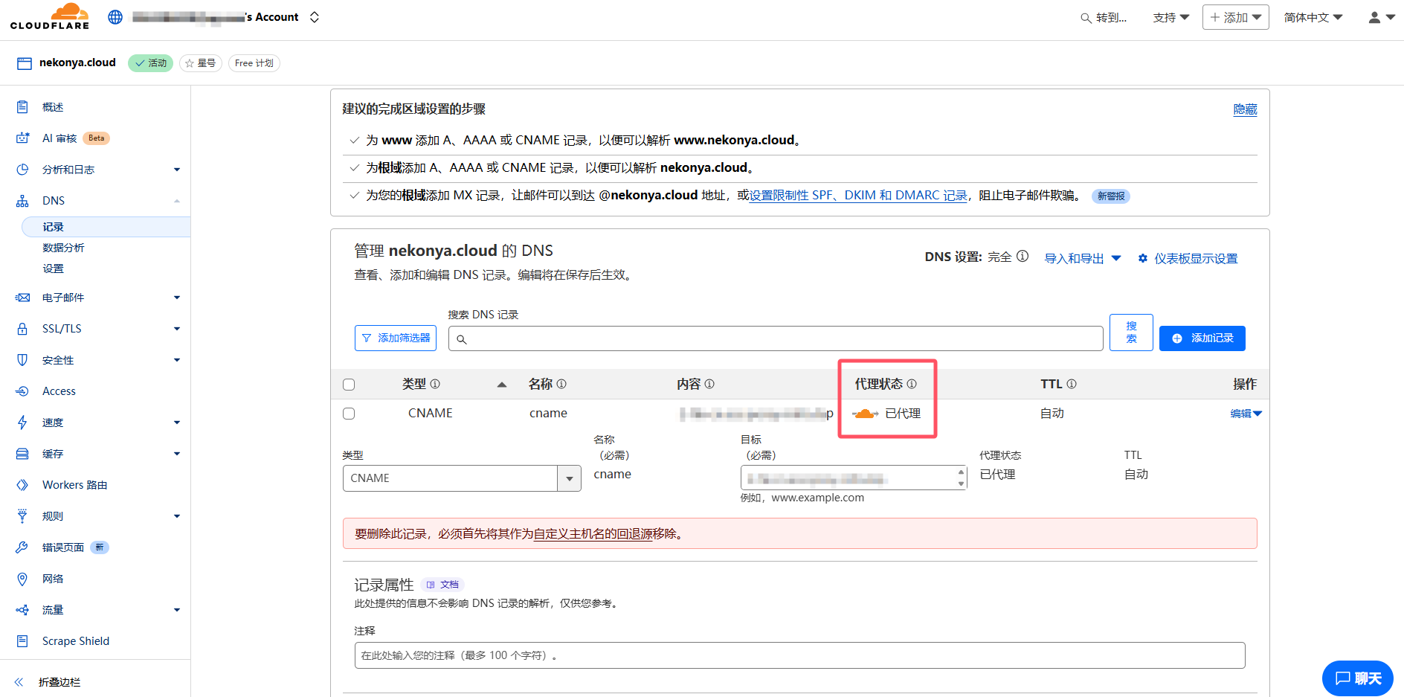Select 设置 under DNS
Image resolution: width=1404 pixels, height=697 pixels.
point(53,269)
